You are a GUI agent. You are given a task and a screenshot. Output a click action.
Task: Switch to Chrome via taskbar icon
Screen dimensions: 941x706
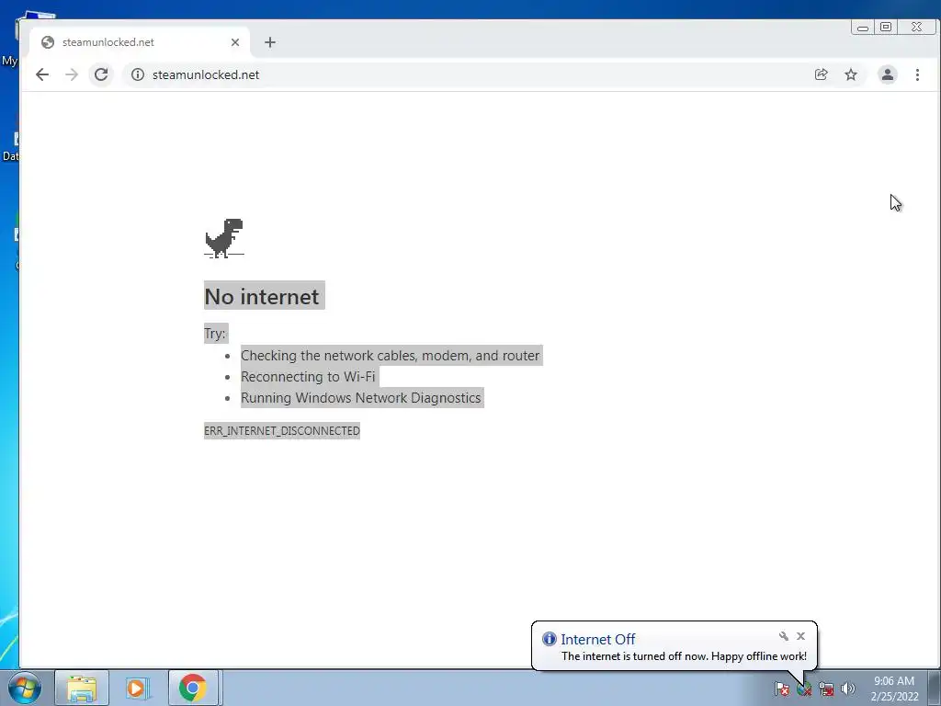coord(192,688)
